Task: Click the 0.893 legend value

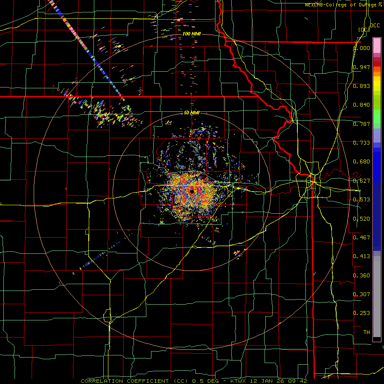Action: pyautogui.click(x=361, y=86)
